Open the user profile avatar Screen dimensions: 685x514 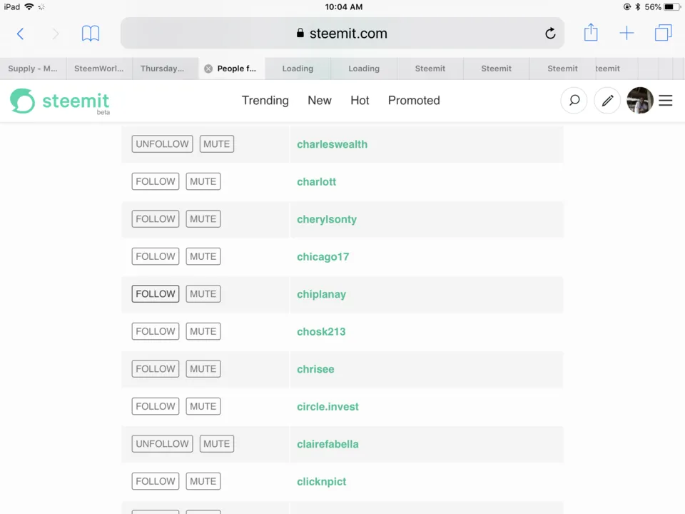[640, 101]
